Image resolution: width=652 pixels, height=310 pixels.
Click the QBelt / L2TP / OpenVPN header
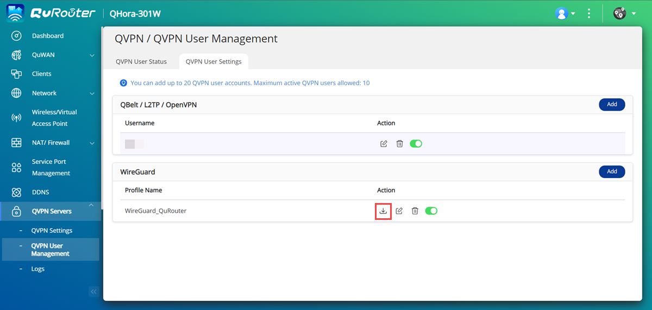(x=158, y=104)
